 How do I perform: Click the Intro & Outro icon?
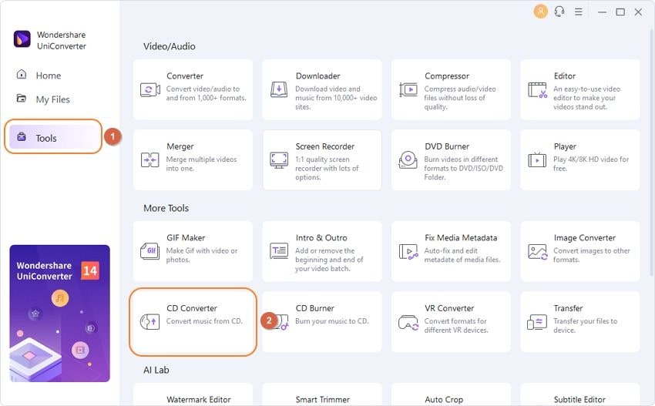279,250
